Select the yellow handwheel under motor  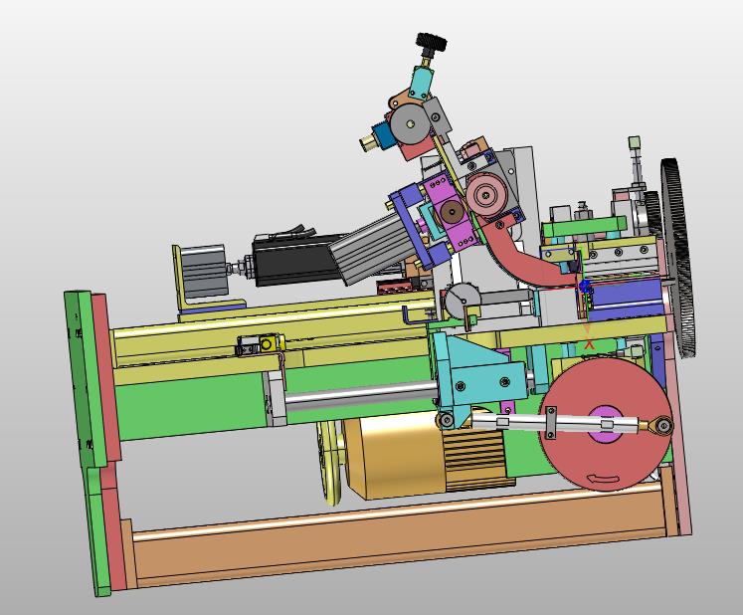(x=330, y=463)
